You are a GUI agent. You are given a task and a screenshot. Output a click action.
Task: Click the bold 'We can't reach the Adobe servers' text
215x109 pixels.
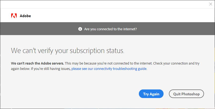point(38,63)
